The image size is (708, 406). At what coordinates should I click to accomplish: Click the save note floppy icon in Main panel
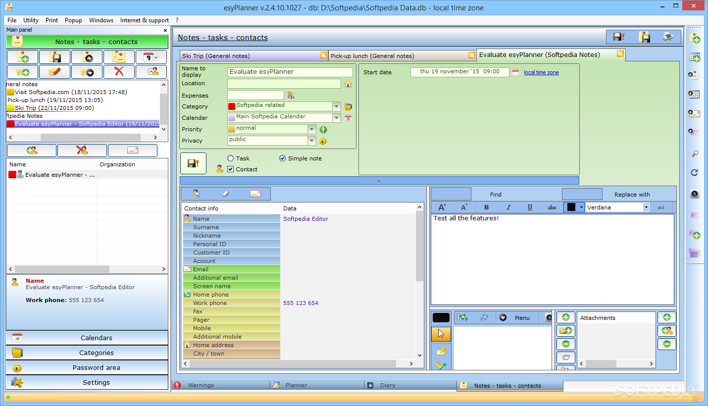click(x=54, y=57)
